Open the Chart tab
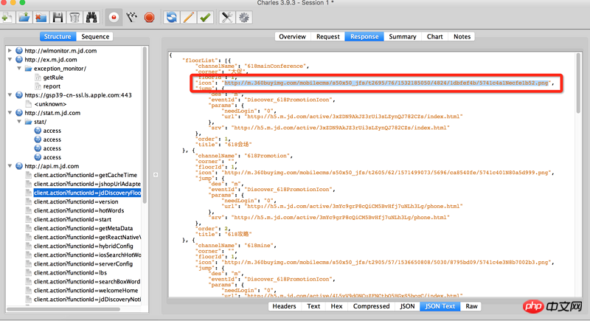The image size is (590, 321). (434, 36)
